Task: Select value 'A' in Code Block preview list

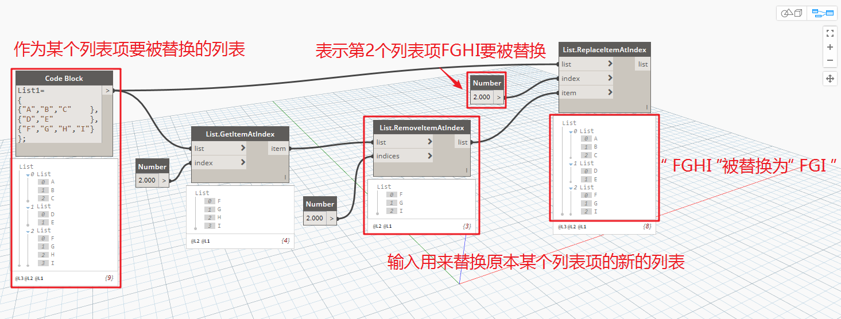Action: 53,182
